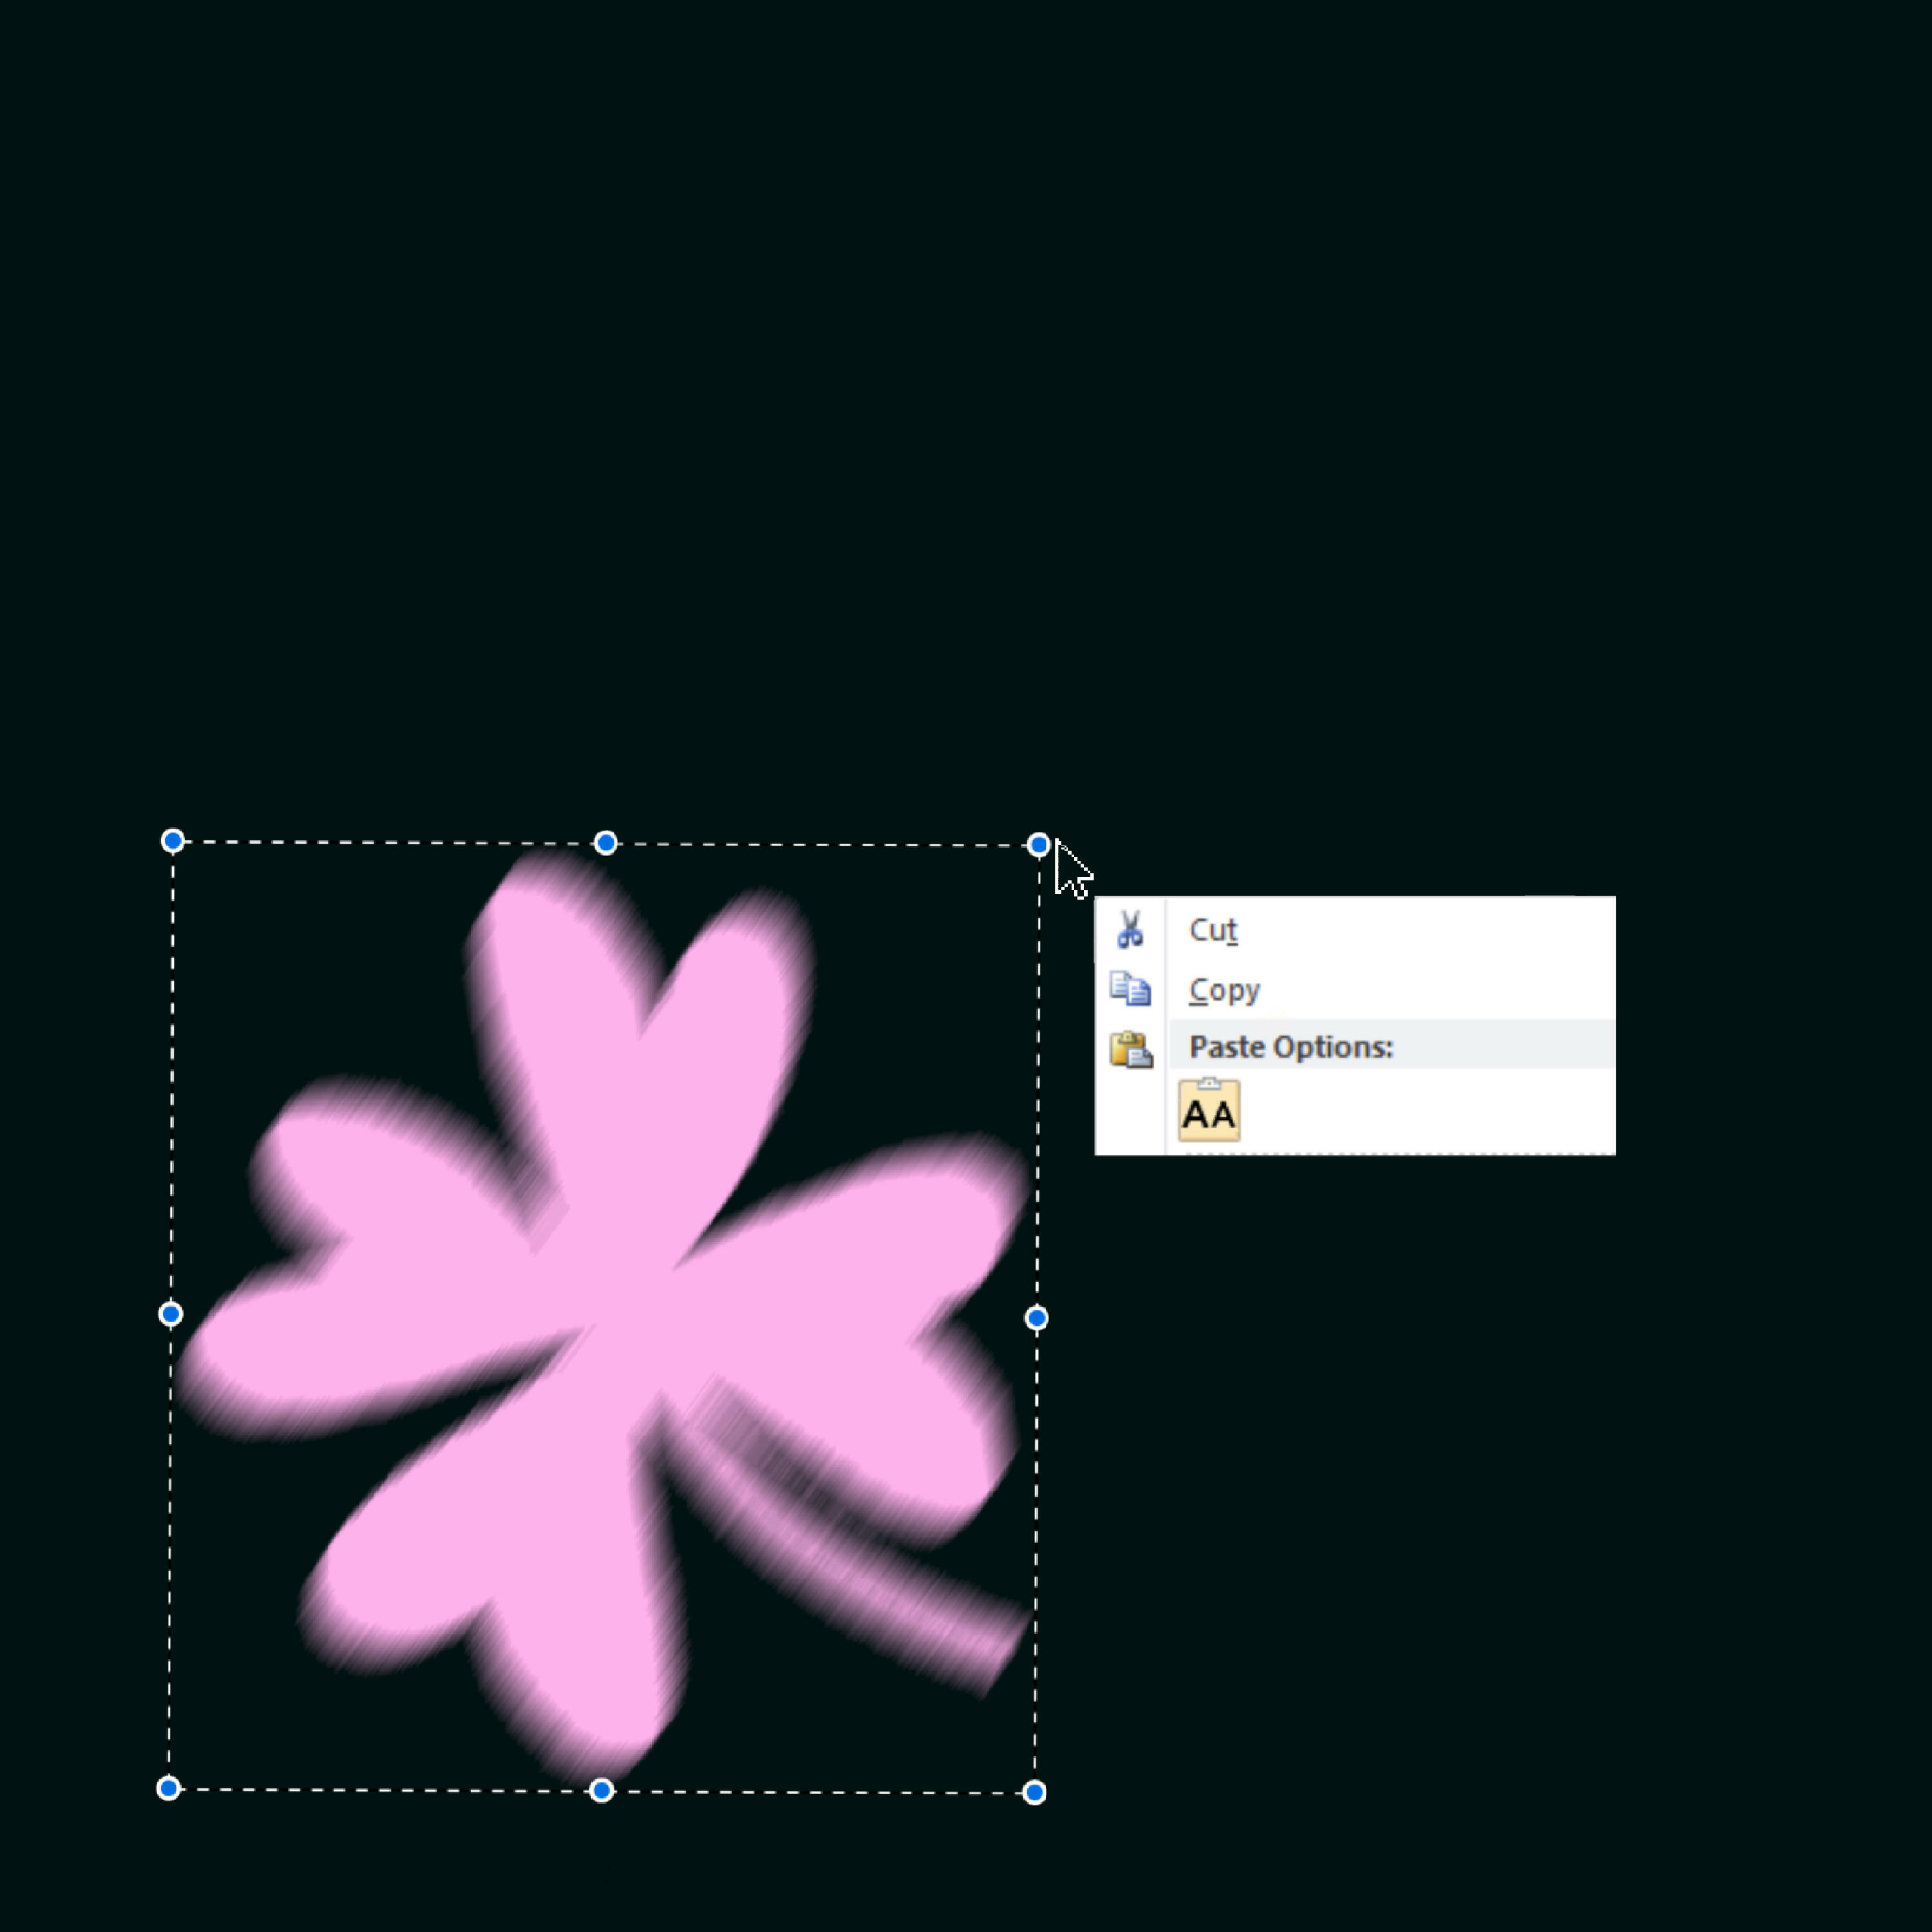Grab the top-left corner resize handle
This screenshot has height=1932, width=1932.
[172, 841]
